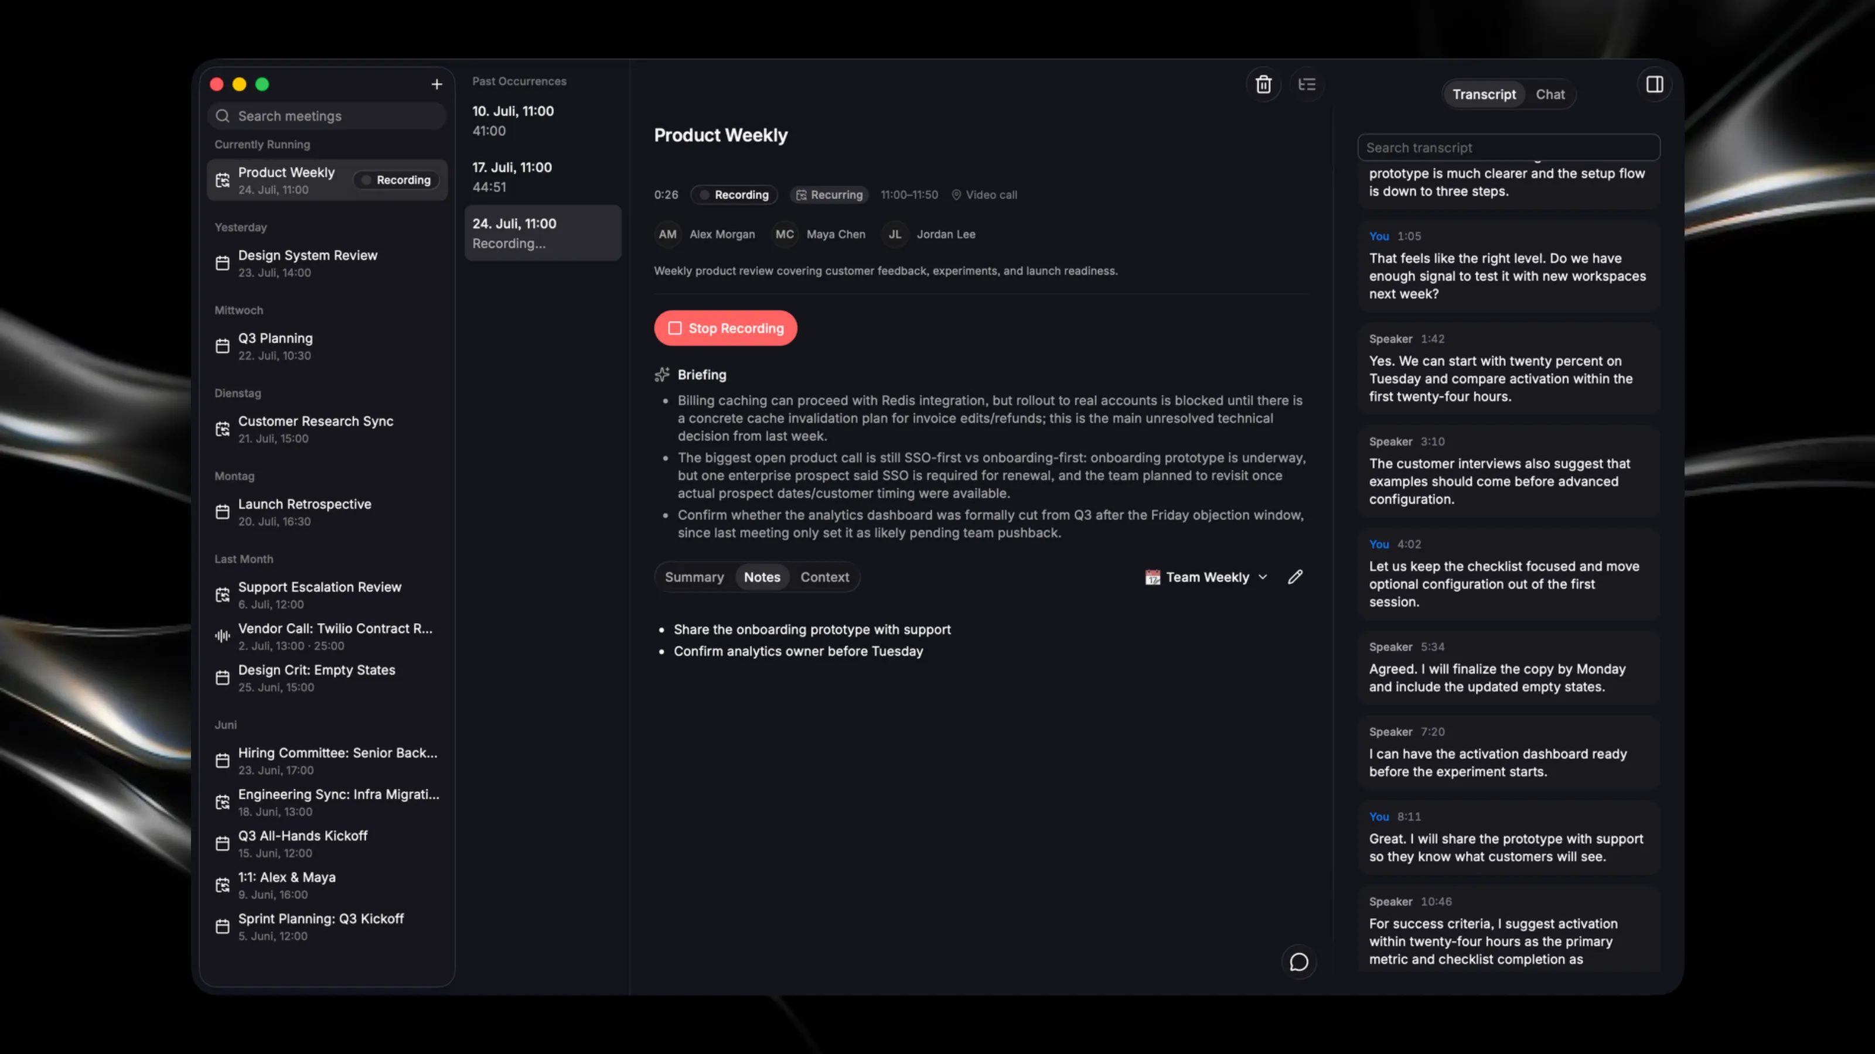Viewport: 1875px width, 1054px height.
Task: Open Vendor Call: Twilio Contract meeting
Action: [327, 636]
